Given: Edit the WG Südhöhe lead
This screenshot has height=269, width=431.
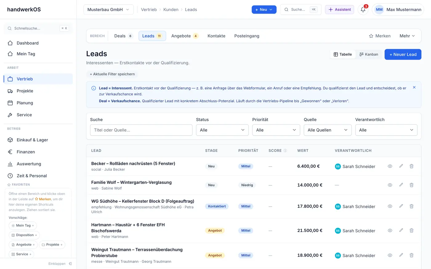Looking at the screenshot, I should [401, 206].
